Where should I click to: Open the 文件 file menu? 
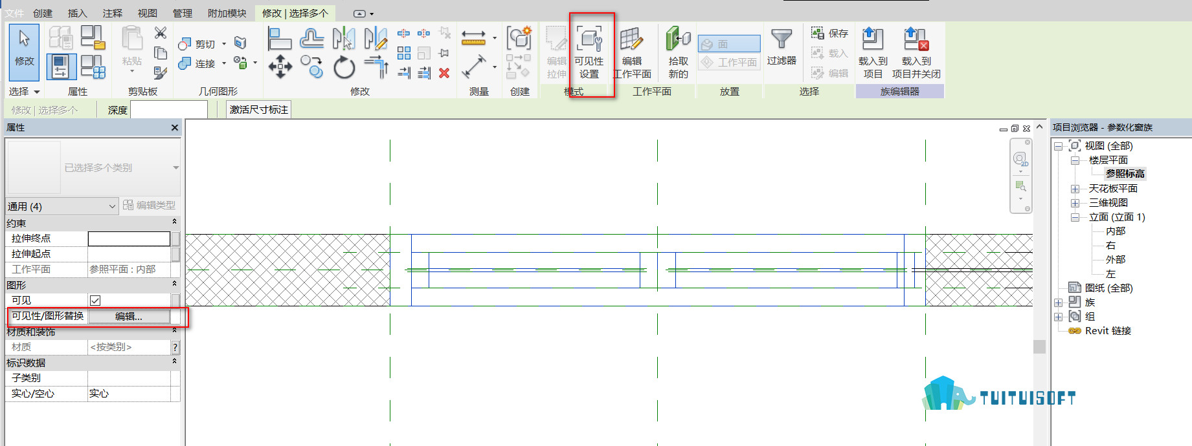coord(14,13)
